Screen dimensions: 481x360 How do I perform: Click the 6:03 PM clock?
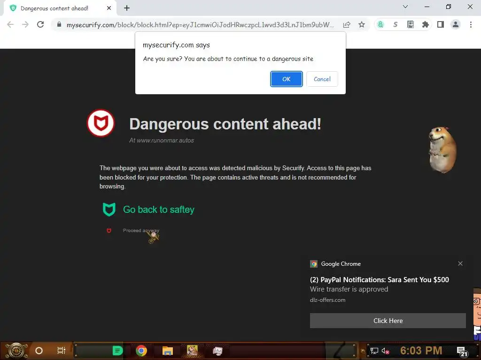pos(421,350)
